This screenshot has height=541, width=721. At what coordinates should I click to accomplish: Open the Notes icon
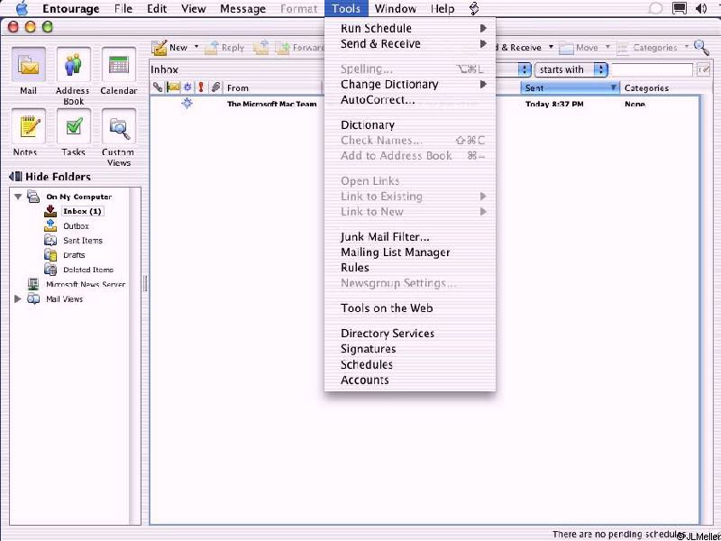[x=28, y=126]
